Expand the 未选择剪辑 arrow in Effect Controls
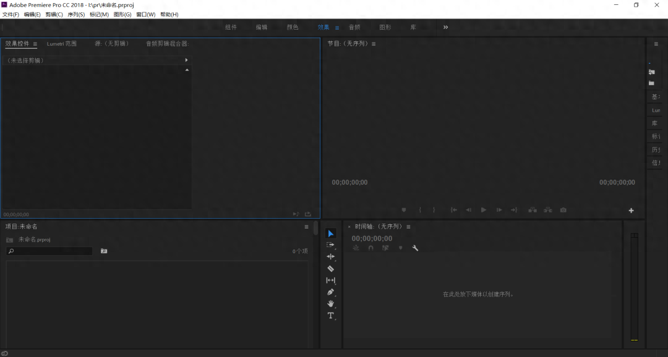The height and width of the screenshot is (357, 668). coord(186,60)
